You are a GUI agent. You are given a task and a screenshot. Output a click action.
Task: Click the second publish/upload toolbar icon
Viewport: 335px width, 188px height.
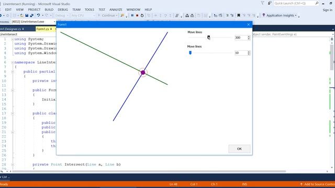192,15
